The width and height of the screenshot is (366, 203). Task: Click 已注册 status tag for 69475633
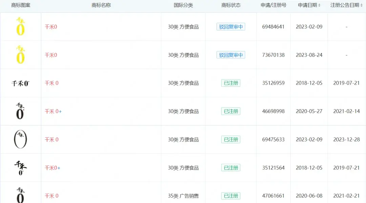coord(231,139)
